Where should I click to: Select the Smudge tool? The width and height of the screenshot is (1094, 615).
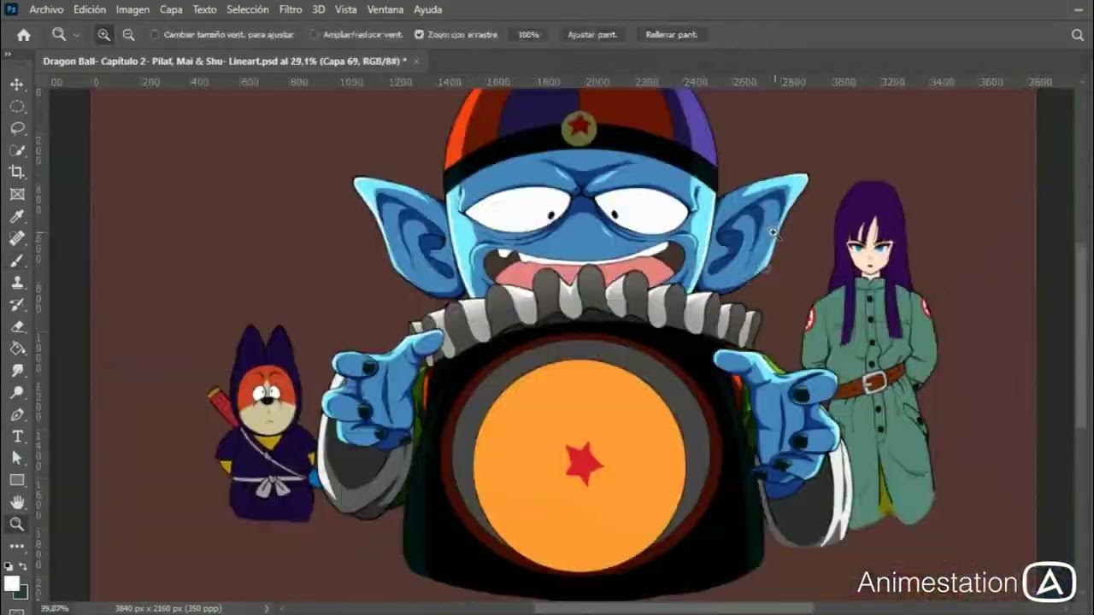point(17,371)
